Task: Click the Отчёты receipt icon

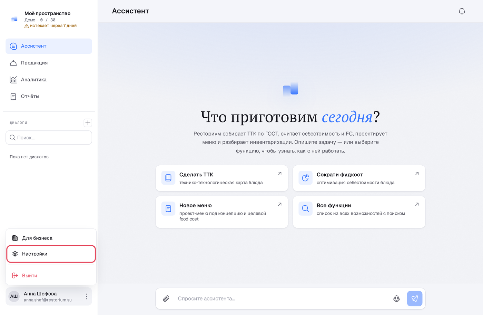Action: [13, 97]
